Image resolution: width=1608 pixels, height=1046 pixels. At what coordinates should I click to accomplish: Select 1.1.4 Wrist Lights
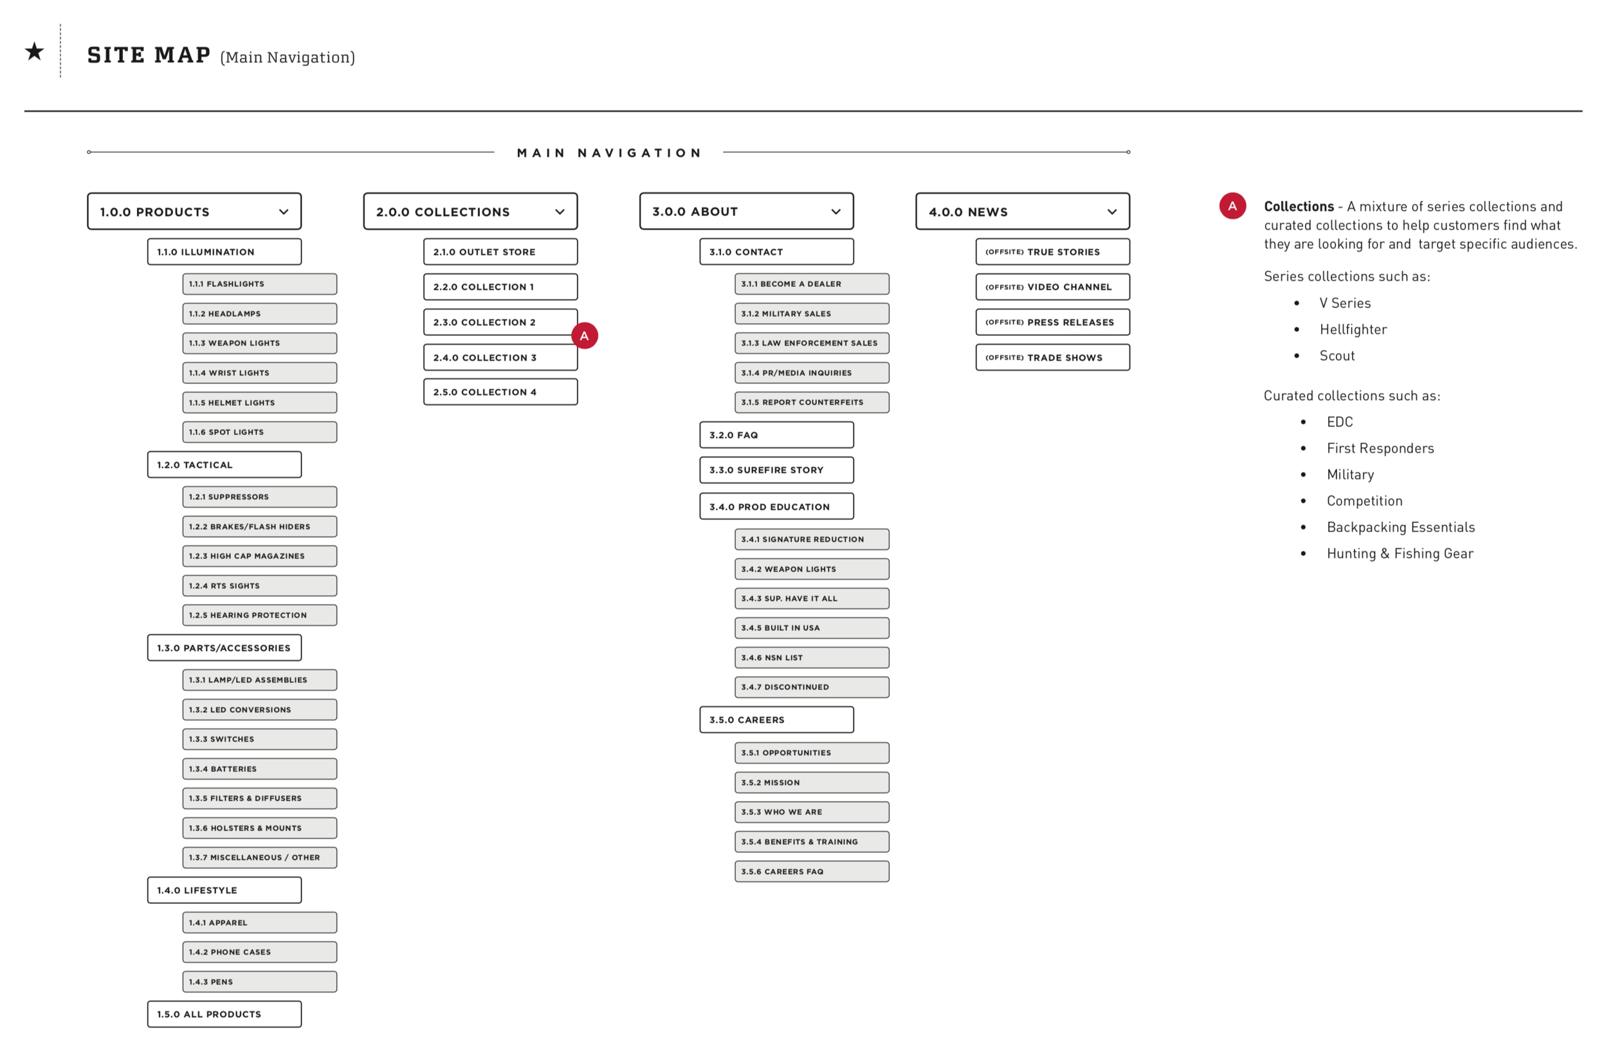coord(259,373)
